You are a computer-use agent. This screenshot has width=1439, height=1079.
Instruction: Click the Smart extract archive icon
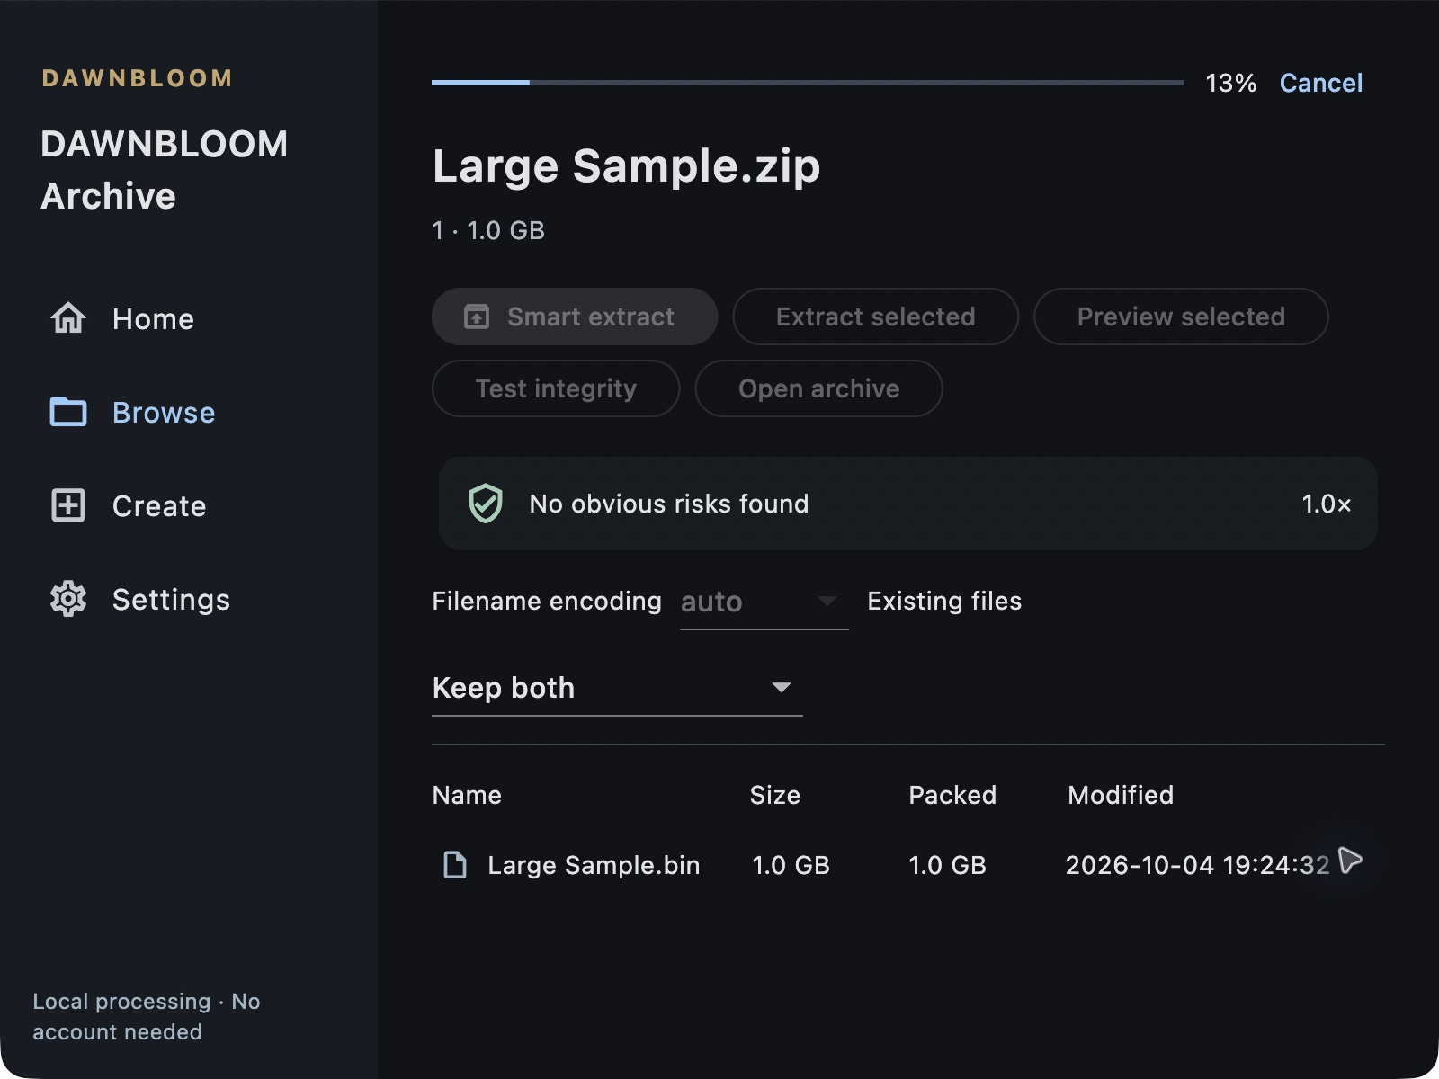point(477,317)
